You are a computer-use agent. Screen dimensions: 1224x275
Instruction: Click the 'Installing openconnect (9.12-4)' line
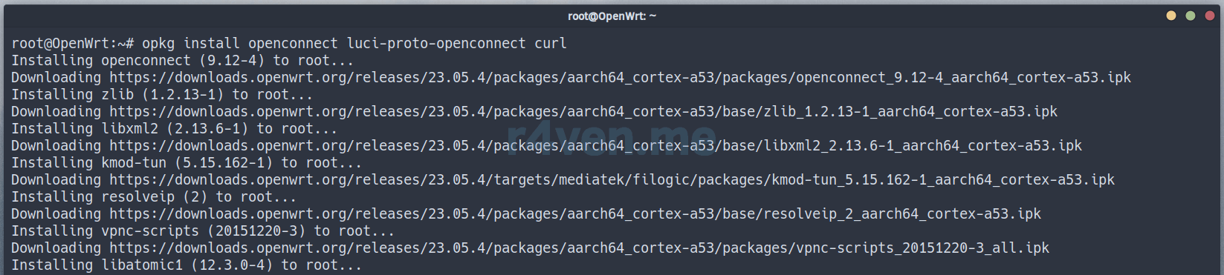pyautogui.click(x=183, y=61)
